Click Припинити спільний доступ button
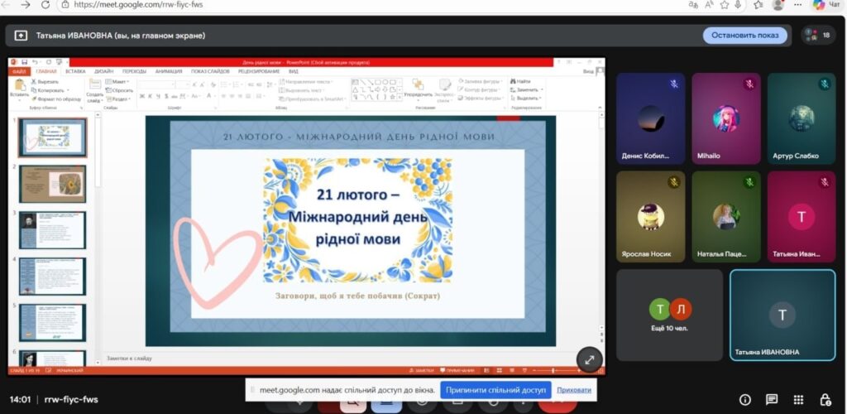 point(495,389)
